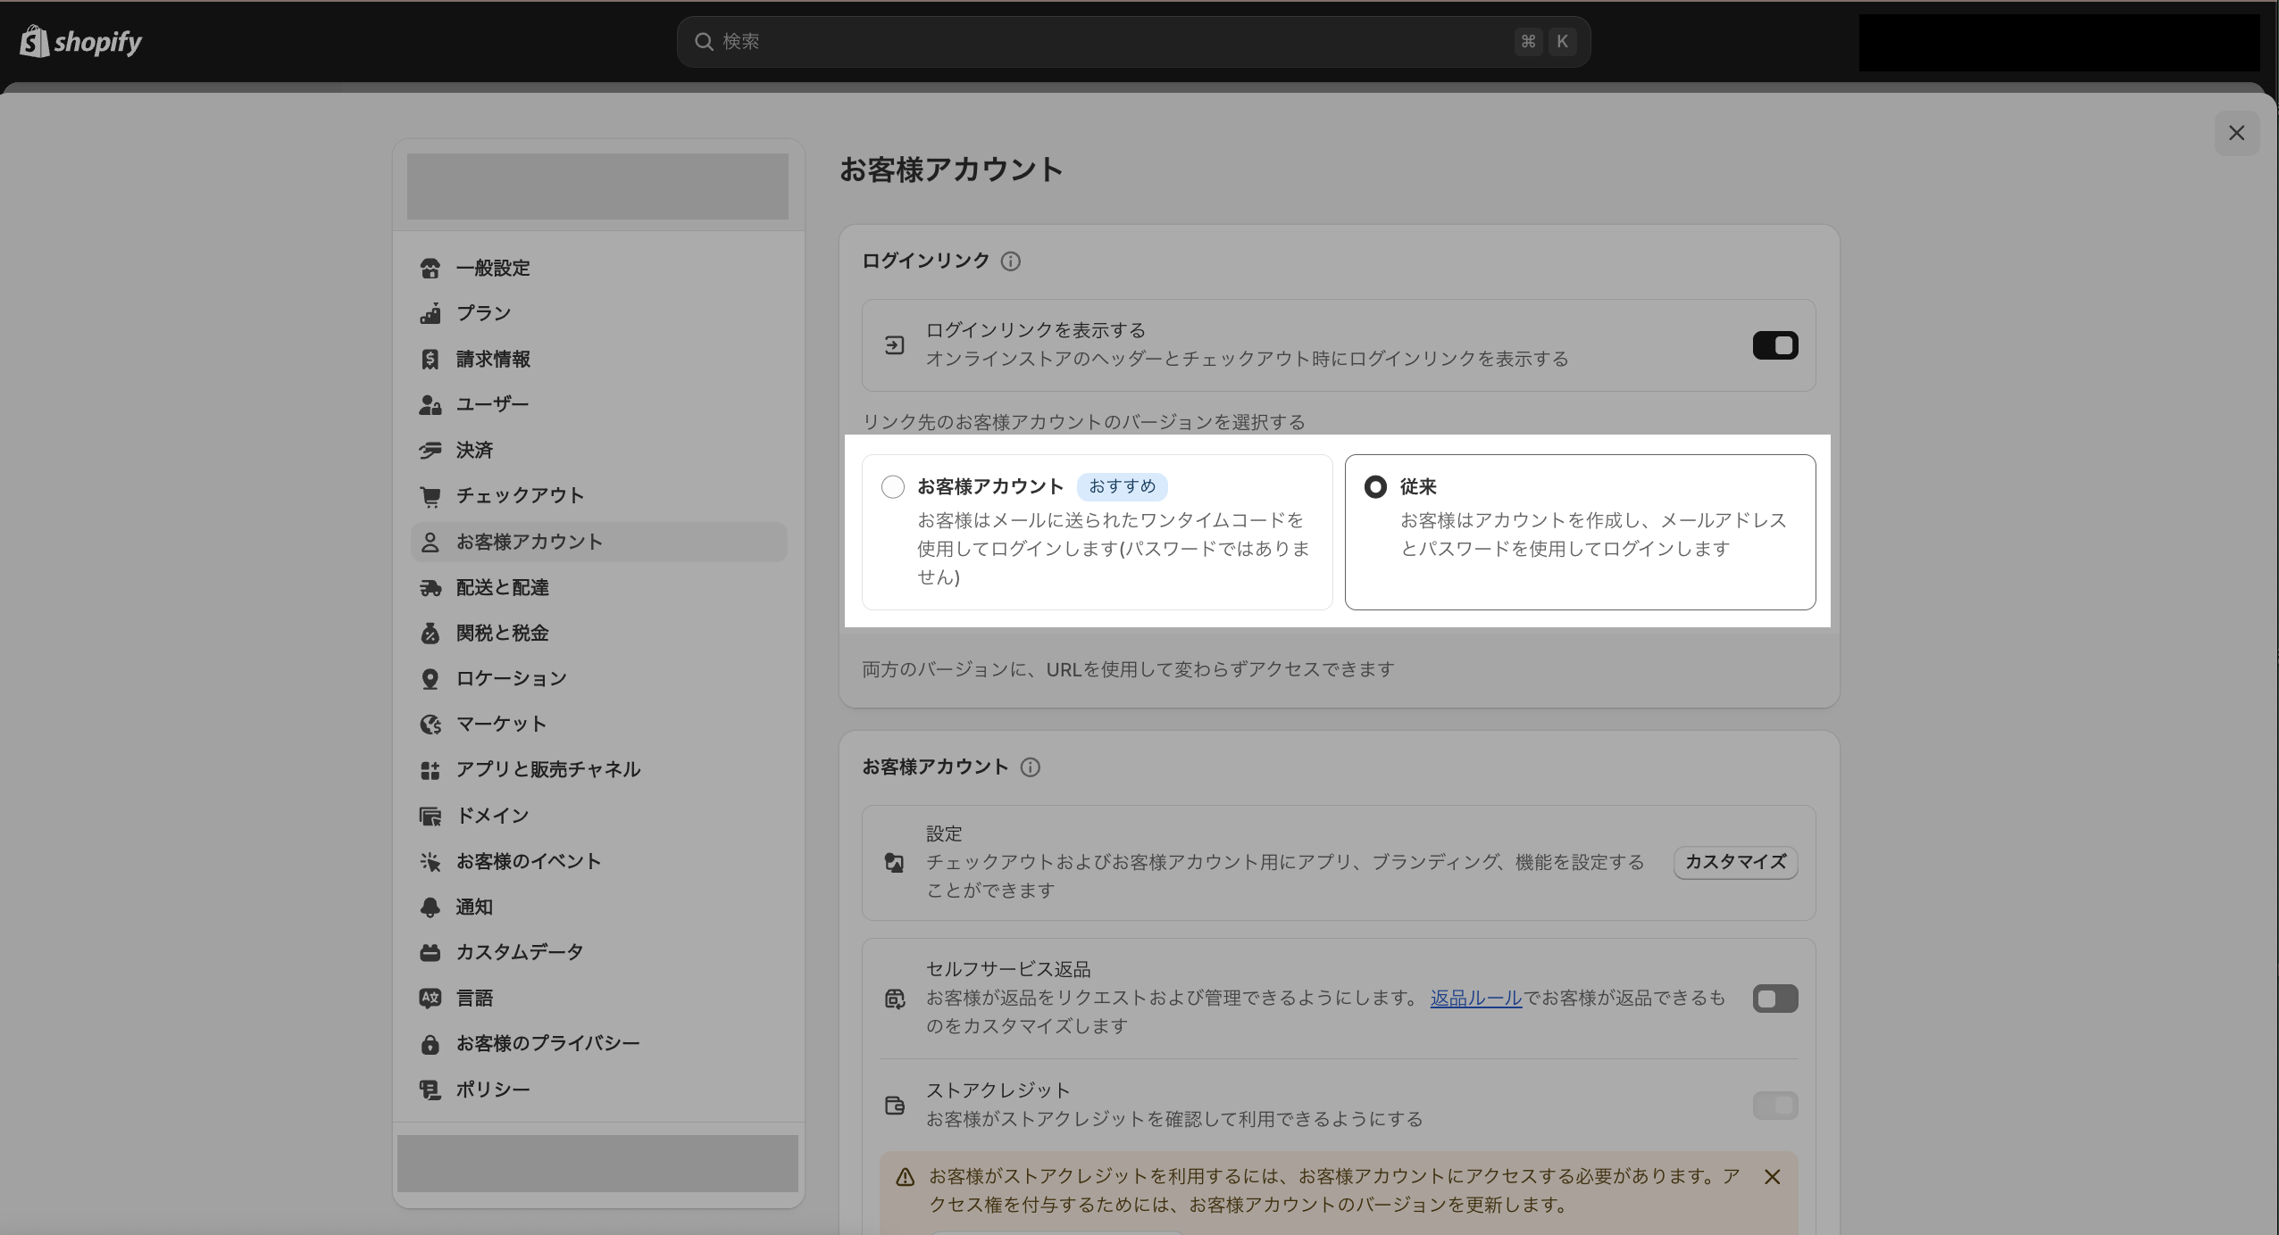The height and width of the screenshot is (1235, 2279).
Task: Open マーケット settings
Action: 598,724
